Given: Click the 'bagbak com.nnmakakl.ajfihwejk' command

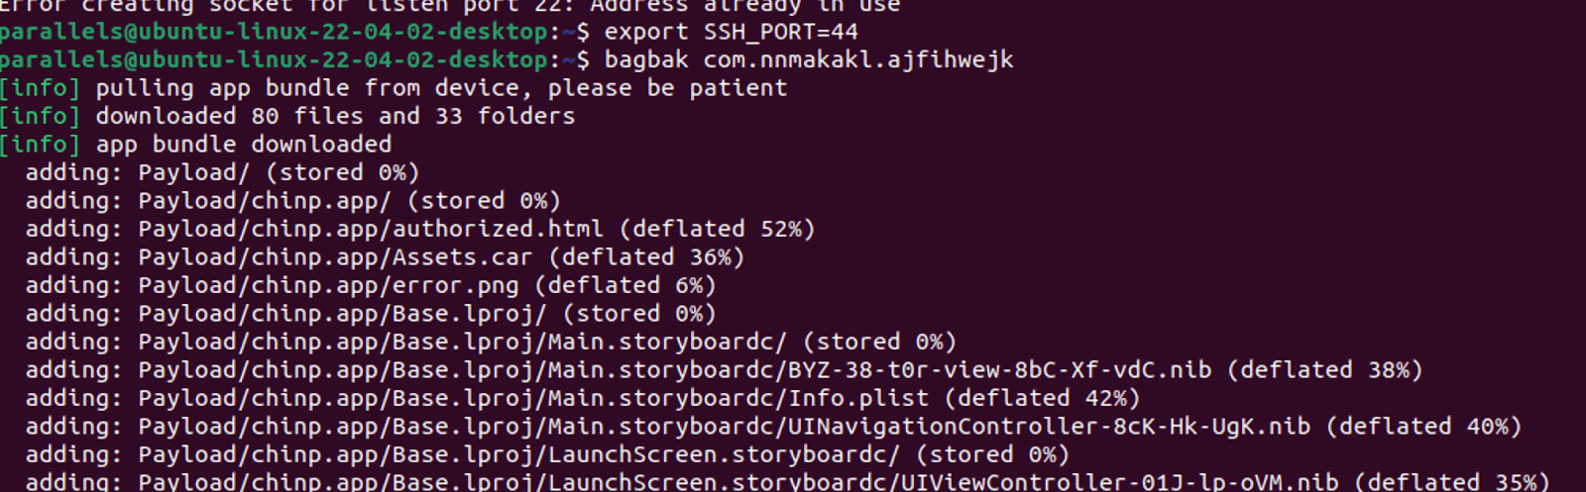Looking at the screenshot, I should 809,60.
